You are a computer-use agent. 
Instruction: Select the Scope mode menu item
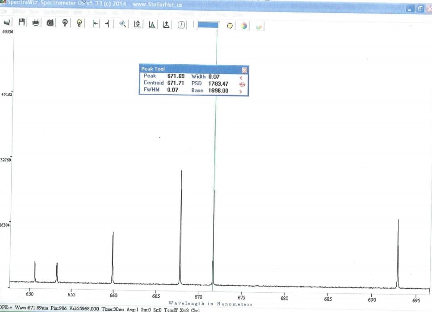(100, 12)
